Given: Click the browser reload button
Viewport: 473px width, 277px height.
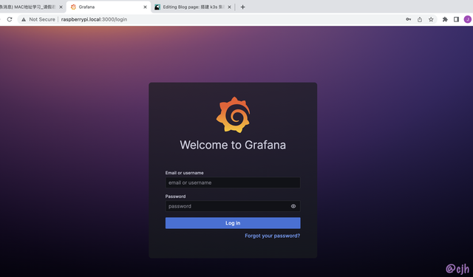Looking at the screenshot, I should (10, 19).
